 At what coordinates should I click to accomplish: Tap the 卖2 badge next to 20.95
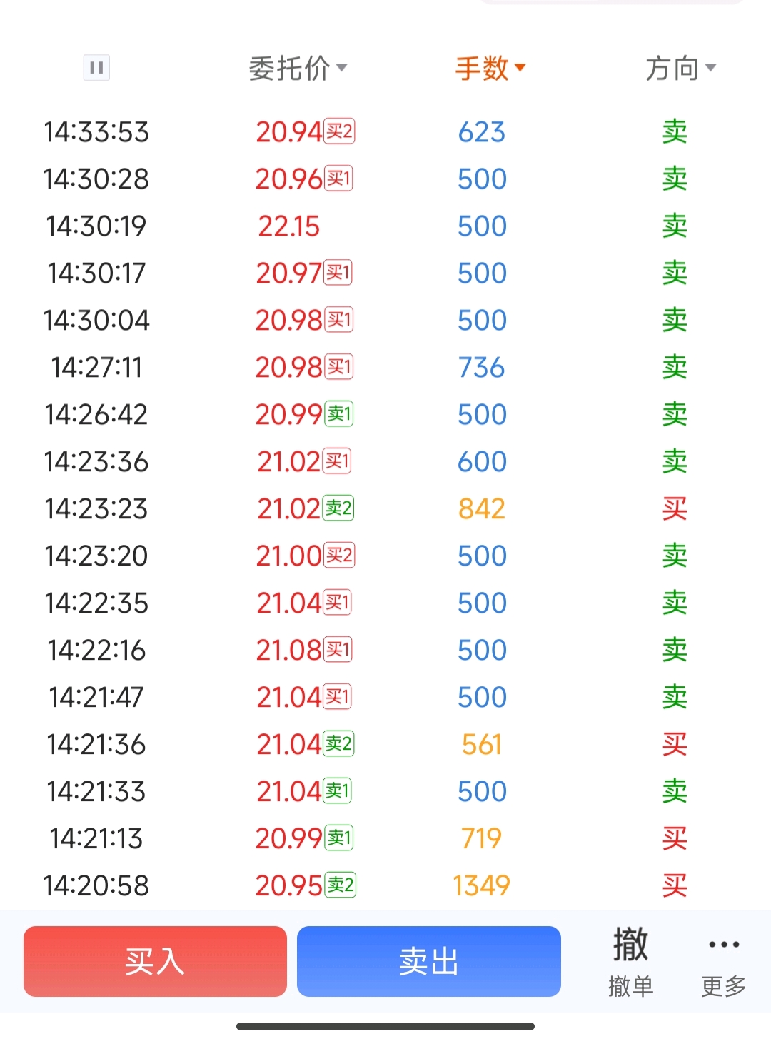[341, 885]
